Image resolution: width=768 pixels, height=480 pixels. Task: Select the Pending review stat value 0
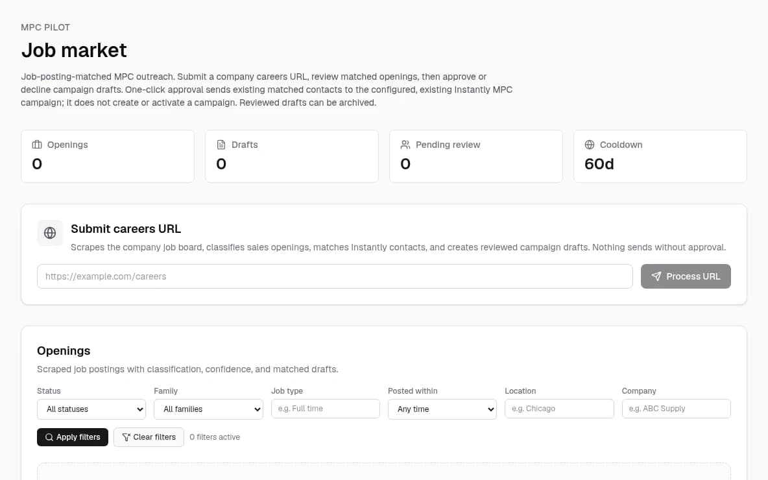click(405, 163)
